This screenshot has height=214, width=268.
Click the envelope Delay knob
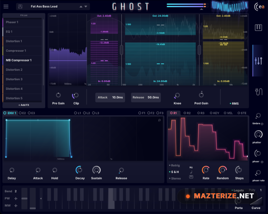[x=12, y=170]
